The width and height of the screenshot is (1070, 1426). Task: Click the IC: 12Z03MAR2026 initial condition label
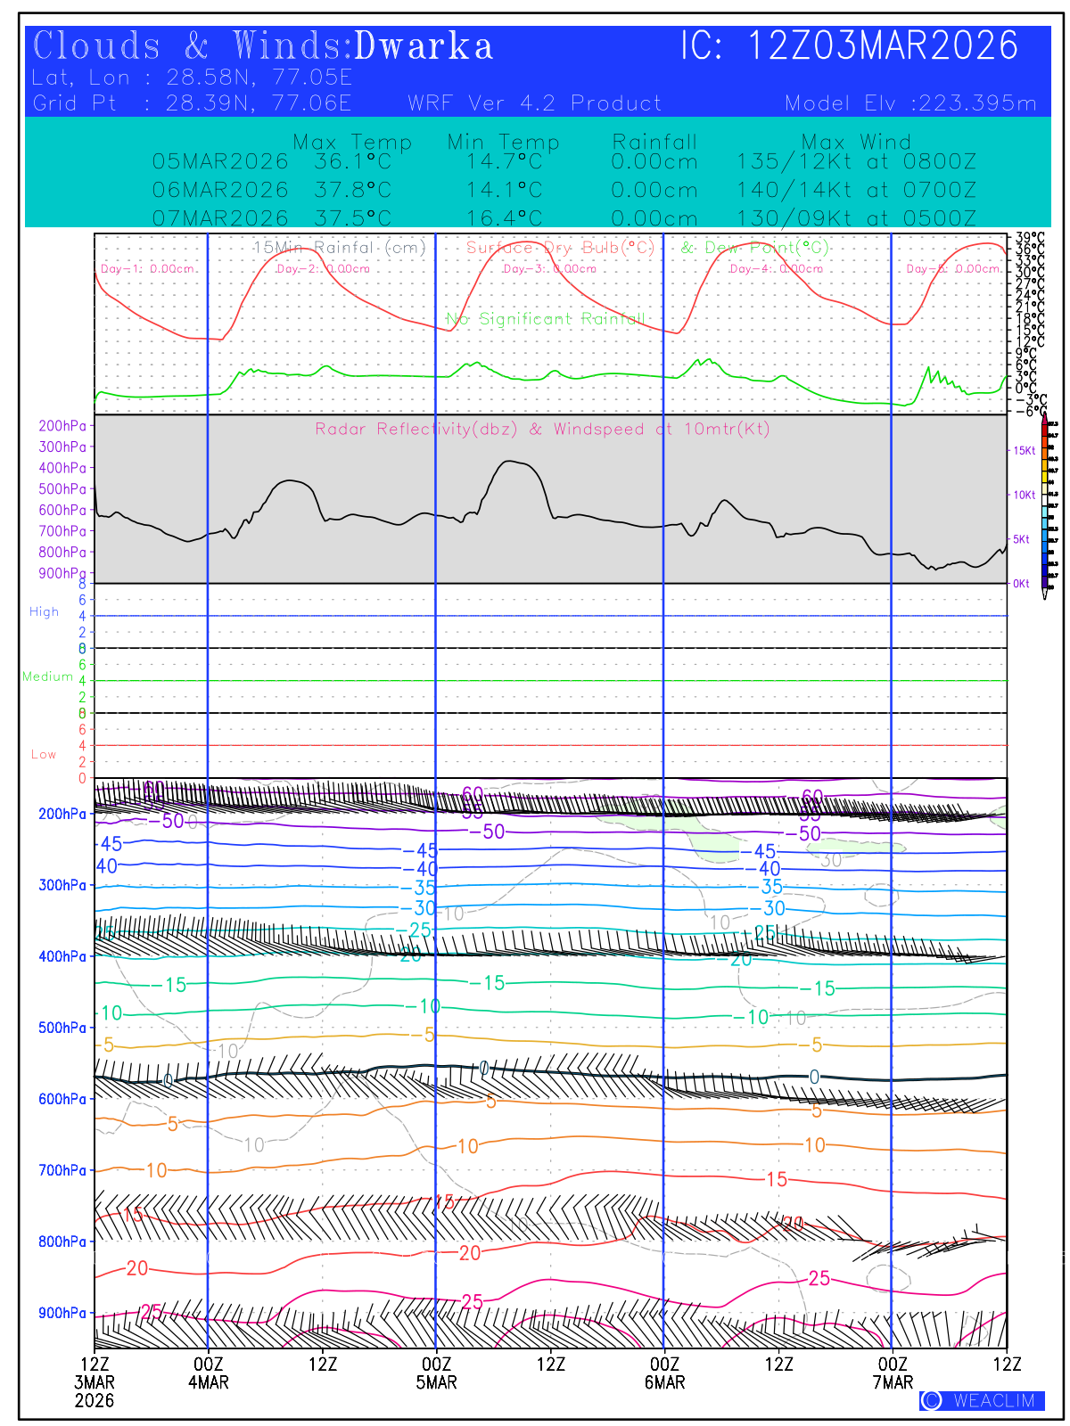click(x=849, y=46)
